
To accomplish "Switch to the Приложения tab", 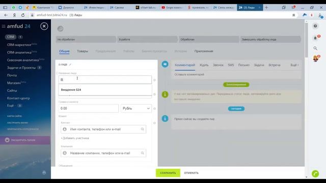I will pyautogui.click(x=204, y=51).
